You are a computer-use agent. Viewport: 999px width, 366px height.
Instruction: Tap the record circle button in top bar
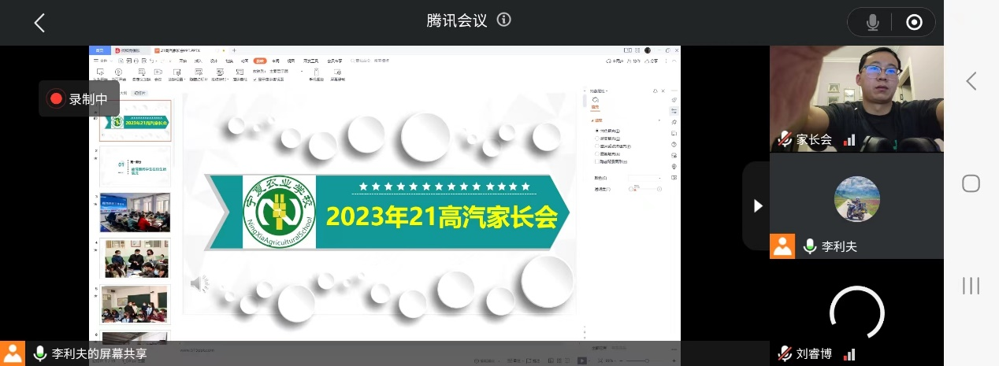pyautogui.click(x=914, y=23)
